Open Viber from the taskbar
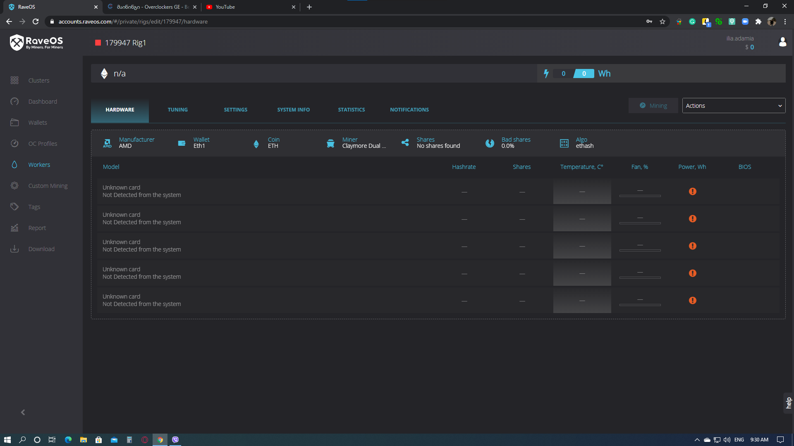 tap(175, 440)
